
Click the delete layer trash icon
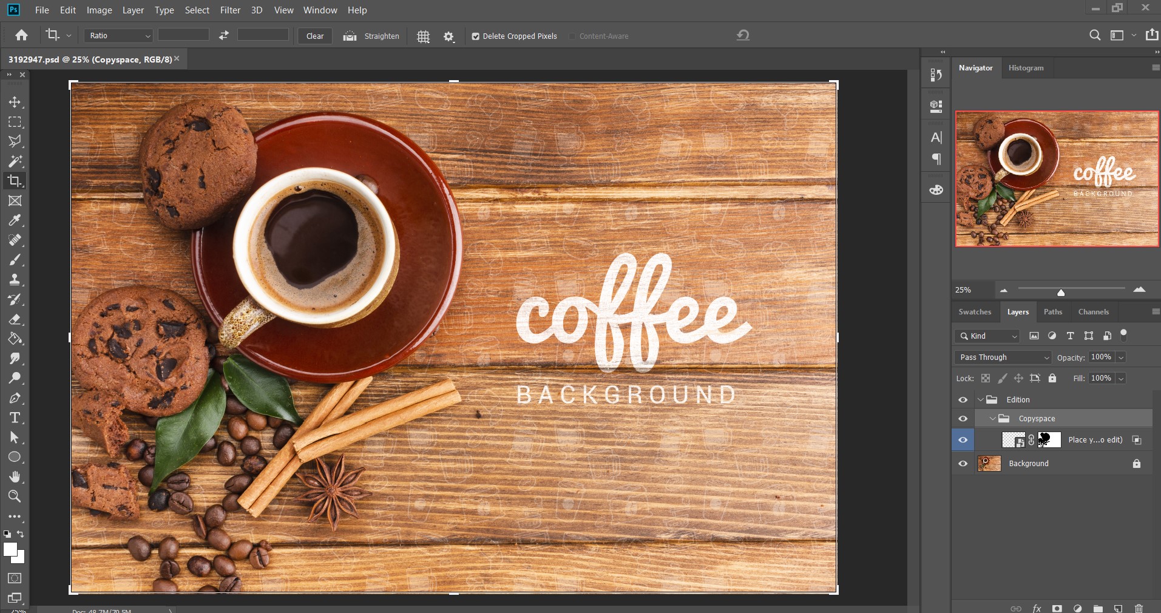[1139, 608]
